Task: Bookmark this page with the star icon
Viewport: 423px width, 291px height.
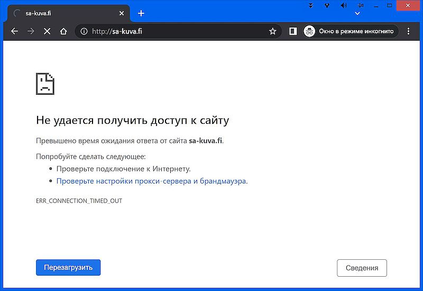Action: point(273,31)
